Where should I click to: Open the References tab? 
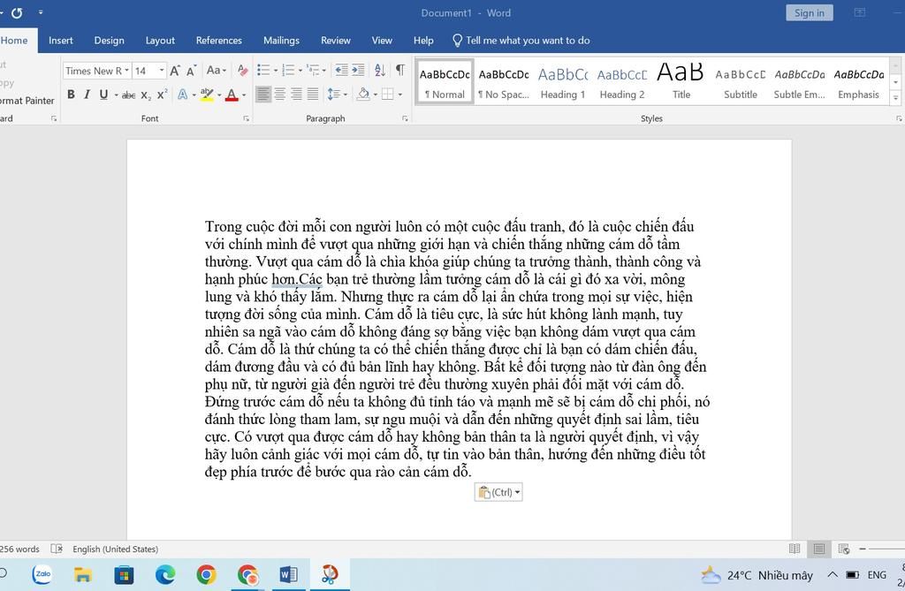click(x=219, y=41)
